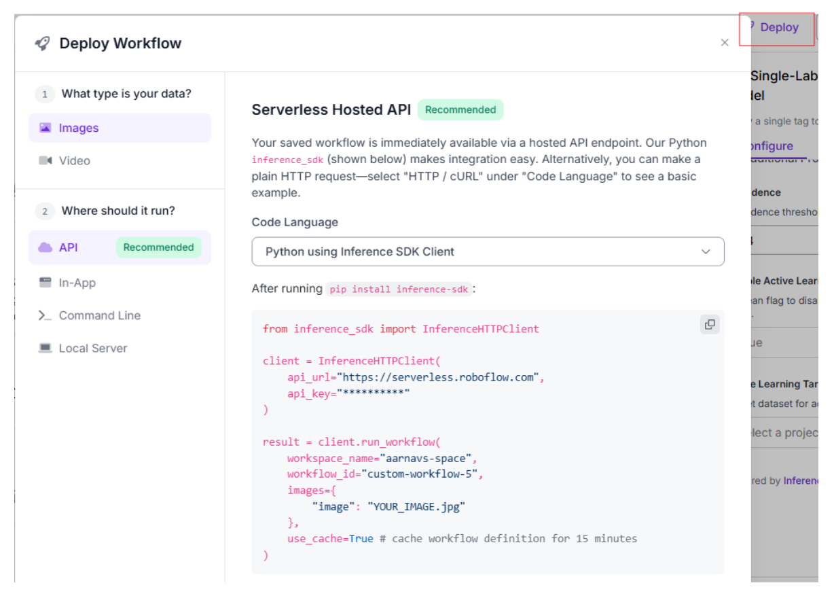Click step 1 number circle
This screenshot has height=598, width=834.
tap(45, 94)
